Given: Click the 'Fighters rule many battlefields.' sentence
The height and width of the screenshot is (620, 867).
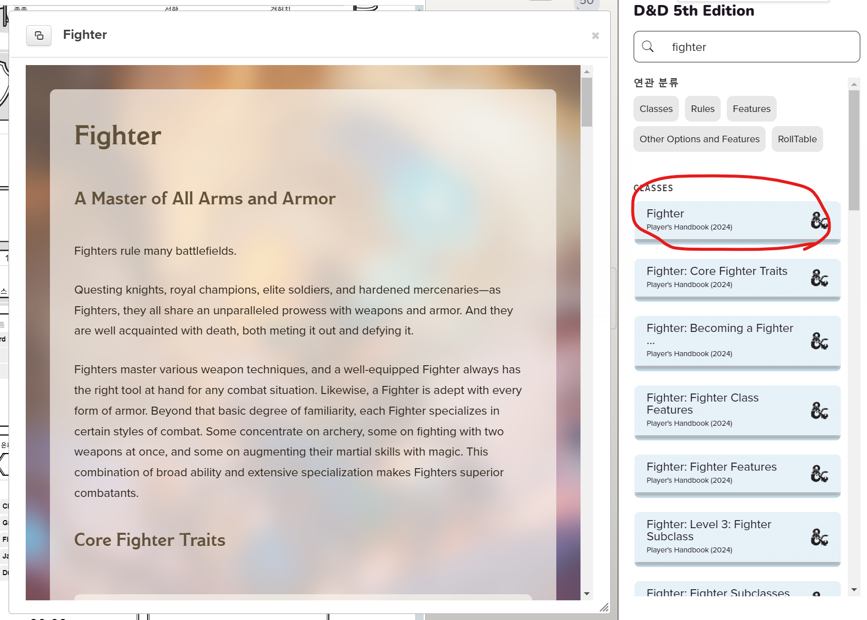Looking at the screenshot, I should (155, 251).
